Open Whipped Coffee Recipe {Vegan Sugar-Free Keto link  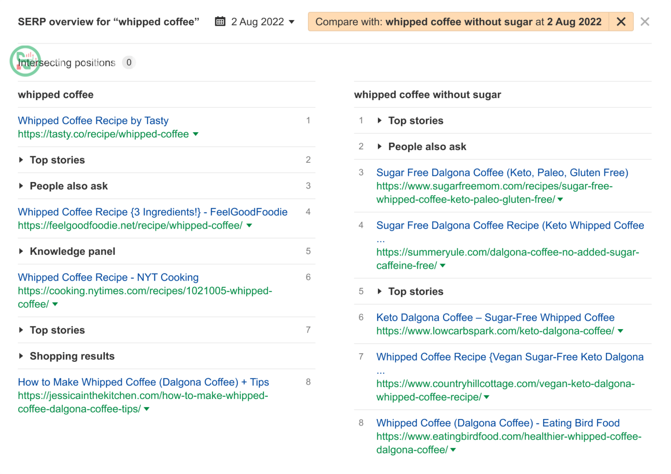510,357
